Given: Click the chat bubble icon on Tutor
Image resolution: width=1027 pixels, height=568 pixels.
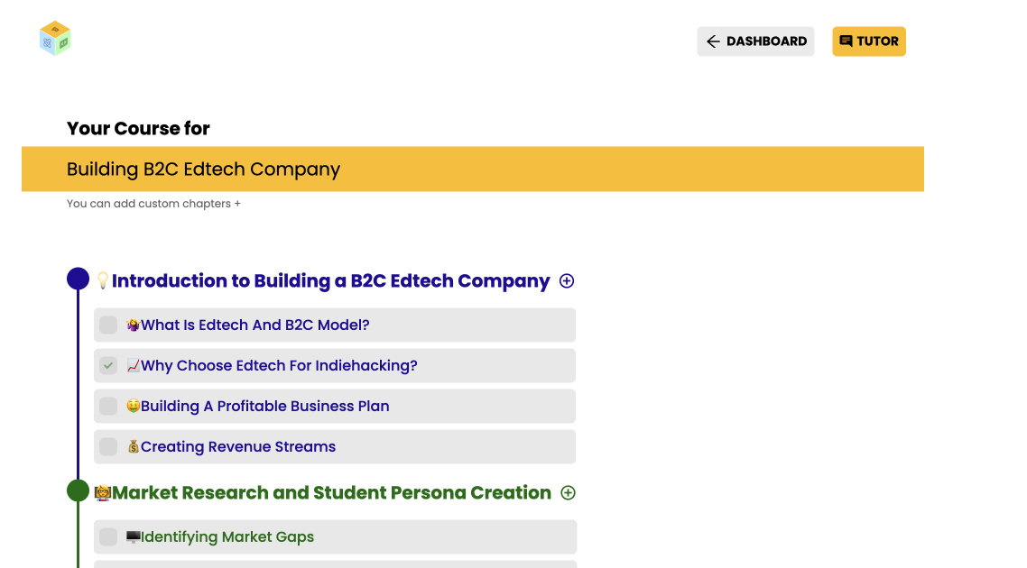Looking at the screenshot, I should click(846, 41).
